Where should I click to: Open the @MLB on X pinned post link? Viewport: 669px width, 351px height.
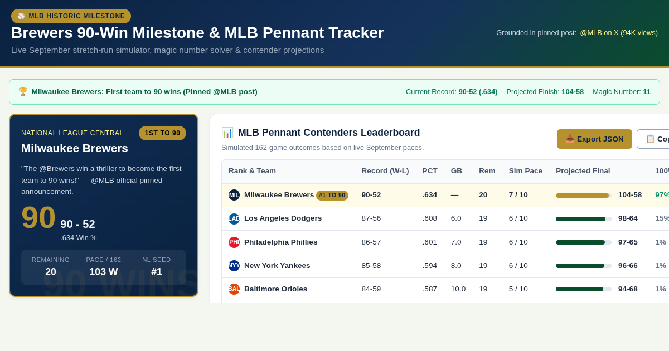tap(619, 33)
